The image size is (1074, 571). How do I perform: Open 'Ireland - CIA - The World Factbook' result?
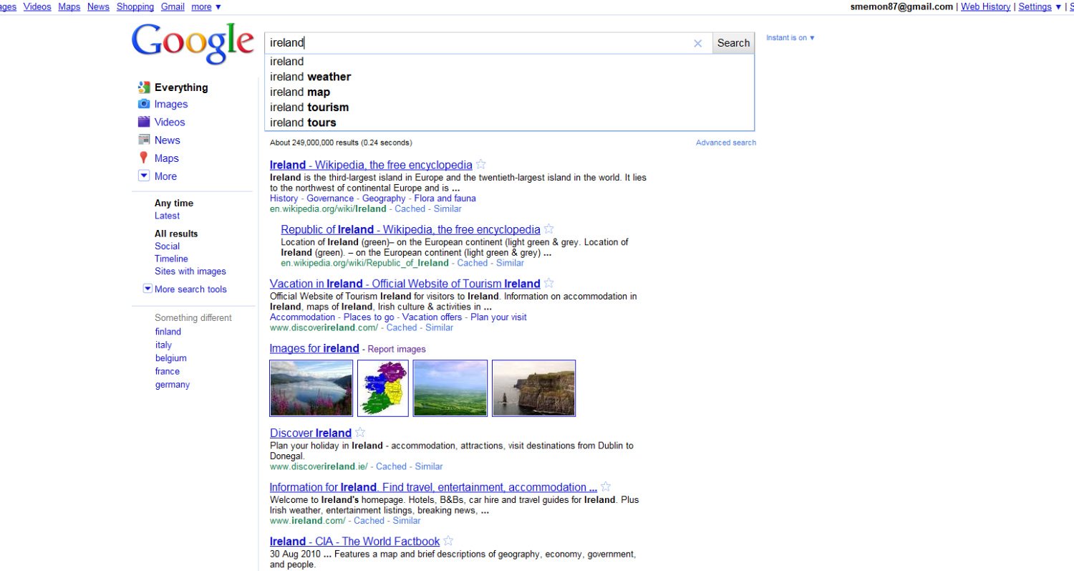[x=354, y=542]
